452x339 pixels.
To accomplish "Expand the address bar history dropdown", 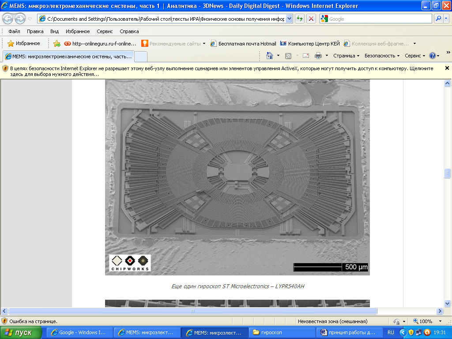I will (290, 19).
